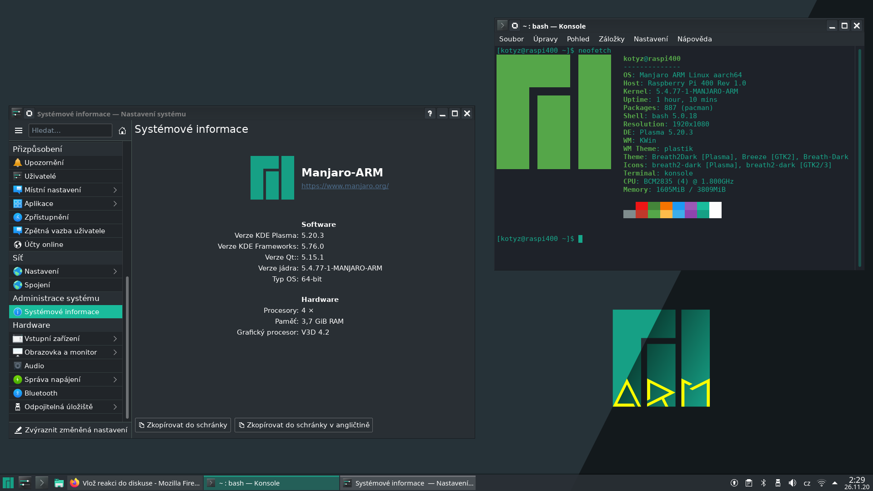Open Audio settings
This screenshot has width=873, height=491.
tap(65, 366)
